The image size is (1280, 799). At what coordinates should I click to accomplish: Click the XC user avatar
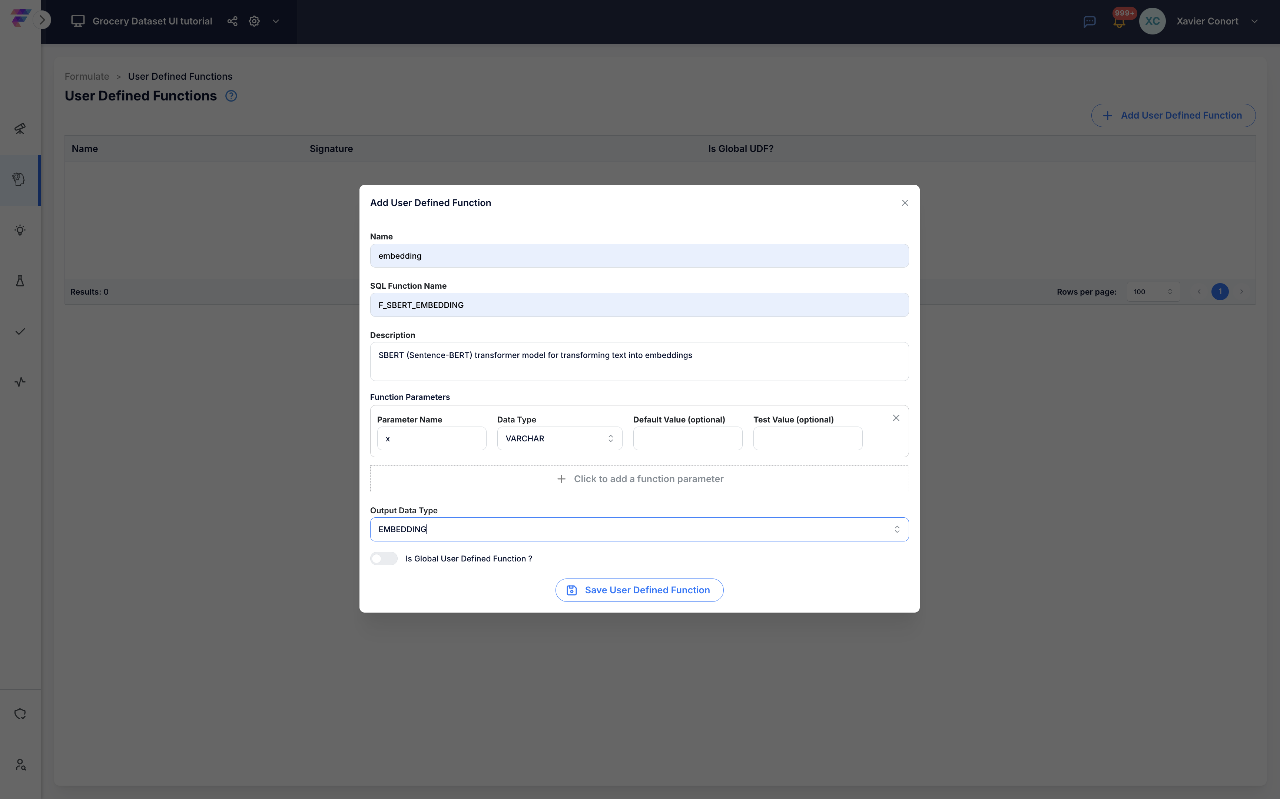pyautogui.click(x=1152, y=21)
